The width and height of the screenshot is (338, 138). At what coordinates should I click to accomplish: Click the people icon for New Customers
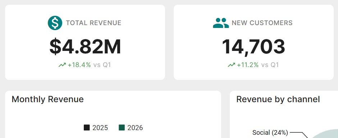221,23
